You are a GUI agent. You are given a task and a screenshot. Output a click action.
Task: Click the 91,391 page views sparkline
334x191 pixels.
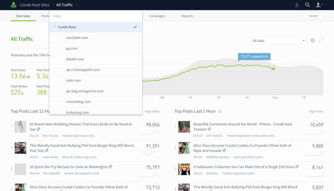pos(150,153)
